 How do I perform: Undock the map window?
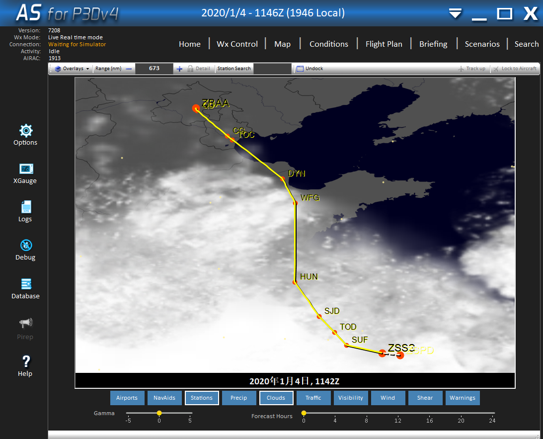click(310, 69)
